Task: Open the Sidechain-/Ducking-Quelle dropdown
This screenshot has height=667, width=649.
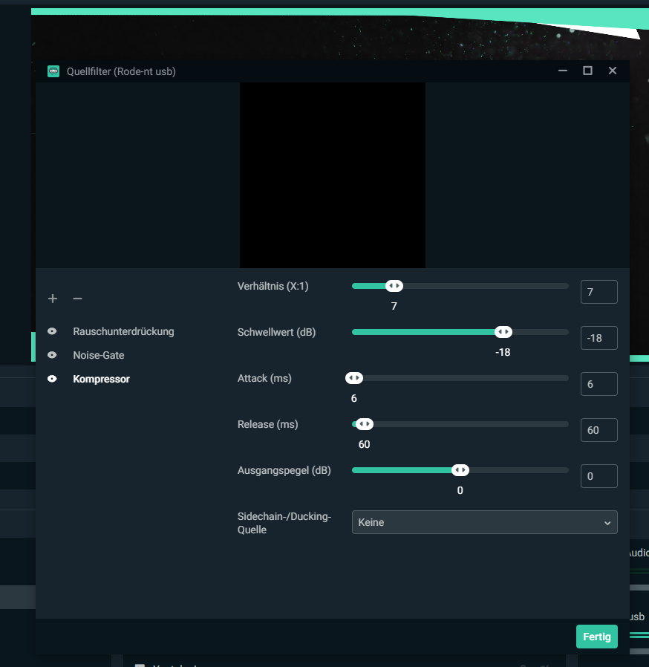Action: [x=484, y=522]
